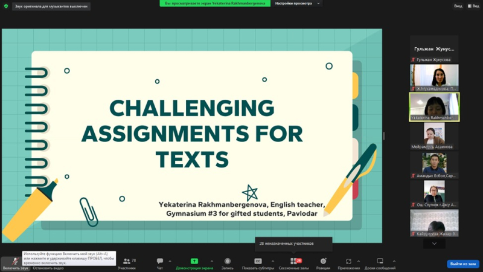483x272 pixels.
Task: Open the Вид view menu
Action: (x=459, y=6)
